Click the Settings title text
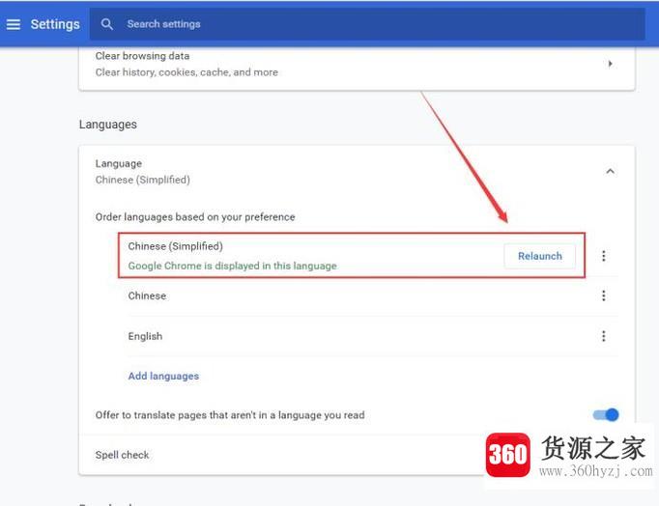 pos(55,24)
